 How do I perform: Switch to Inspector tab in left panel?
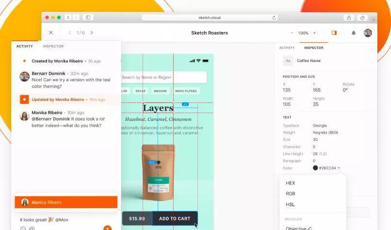coord(53,47)
